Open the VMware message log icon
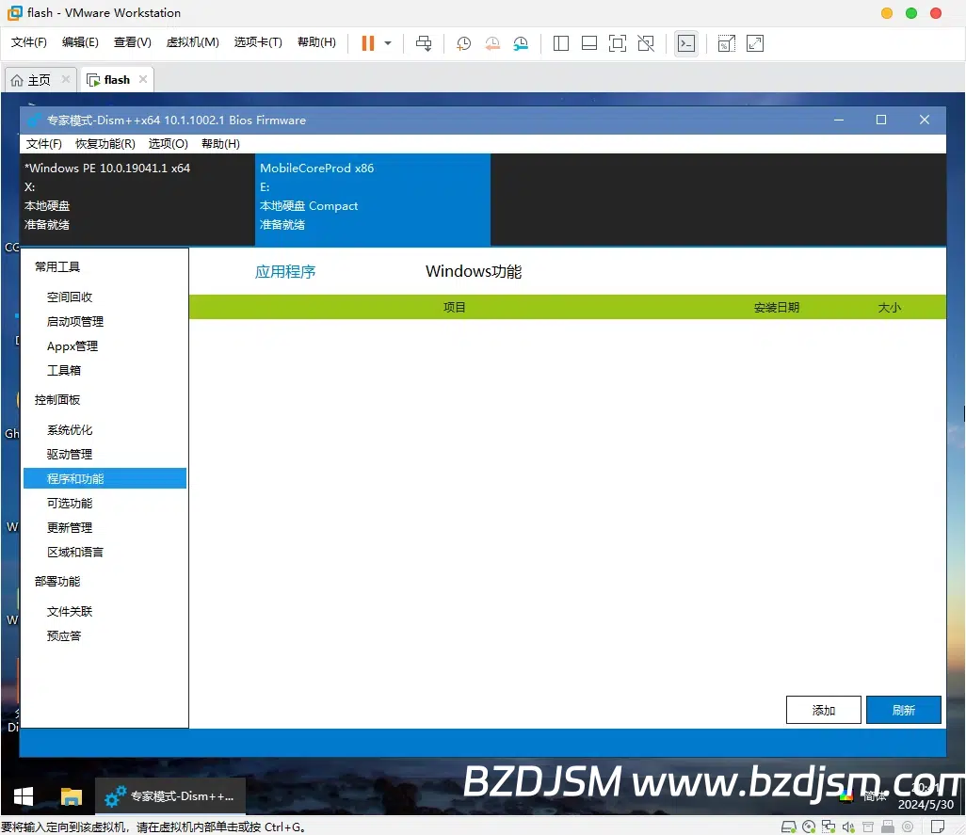This screenshot has width=966, height=835. [x=938, y=827]
